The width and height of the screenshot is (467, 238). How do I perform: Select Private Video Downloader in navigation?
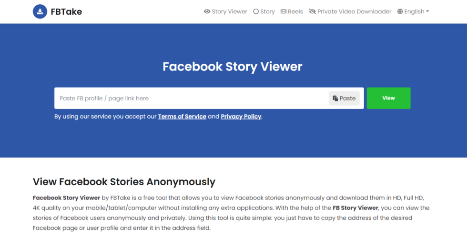coord(350,11)
